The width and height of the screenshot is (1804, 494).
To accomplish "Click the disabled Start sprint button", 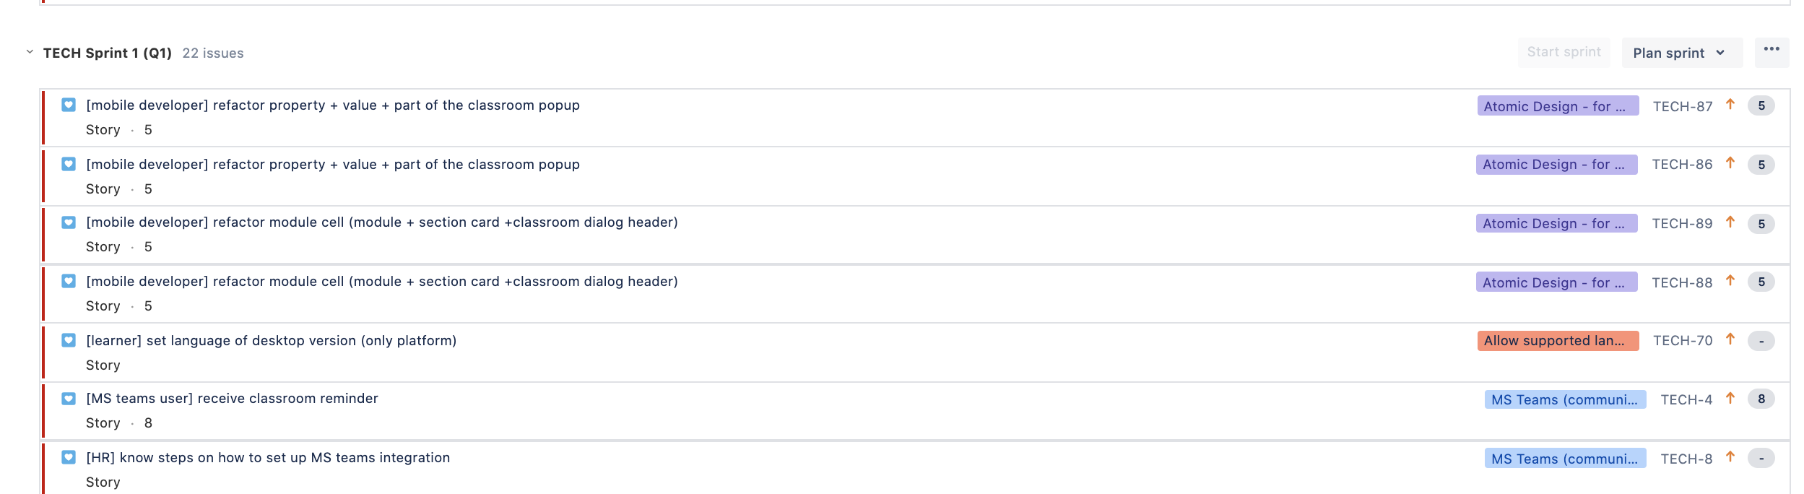I will point(1564,52).
